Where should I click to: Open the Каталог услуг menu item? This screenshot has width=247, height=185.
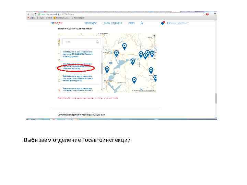pos(91,23)
